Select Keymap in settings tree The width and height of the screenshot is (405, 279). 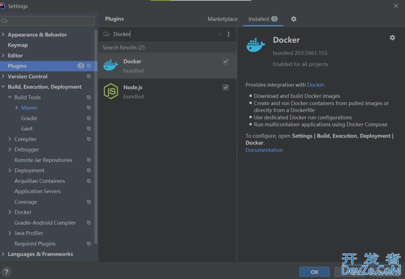click(18, 45)
